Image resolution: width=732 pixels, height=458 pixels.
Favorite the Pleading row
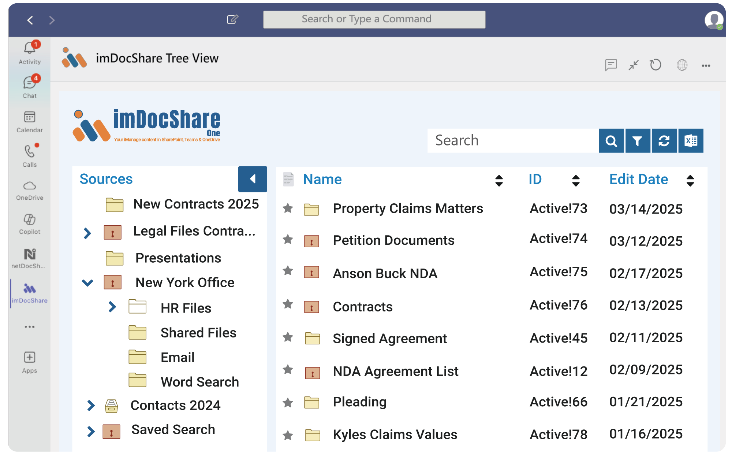point(288,403)
